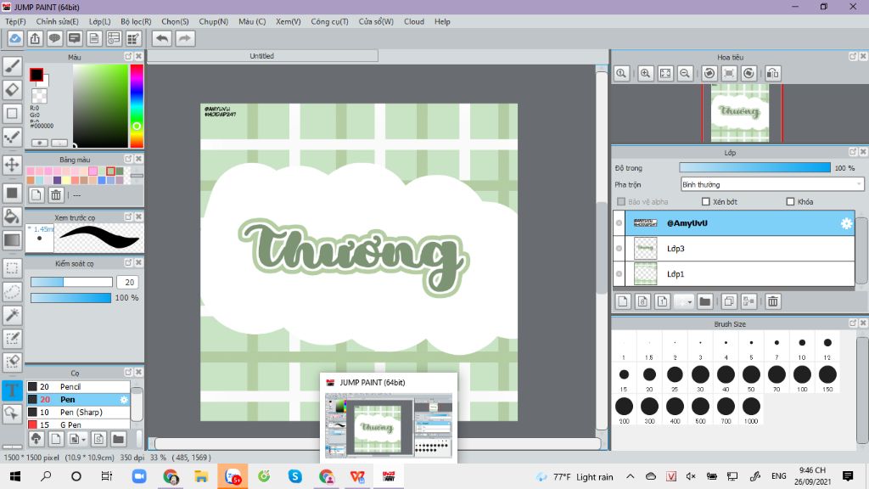The height and width of the screenshot is (489, 869).
Task: Activate the Text tool
Action: coord(12,390)
